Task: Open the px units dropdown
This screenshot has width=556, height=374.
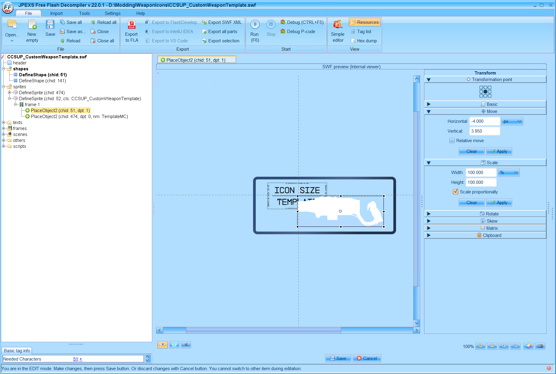Action: [x=512, y=121]
